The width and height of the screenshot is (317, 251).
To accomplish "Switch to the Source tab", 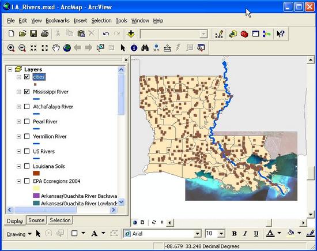I will 36,220.
